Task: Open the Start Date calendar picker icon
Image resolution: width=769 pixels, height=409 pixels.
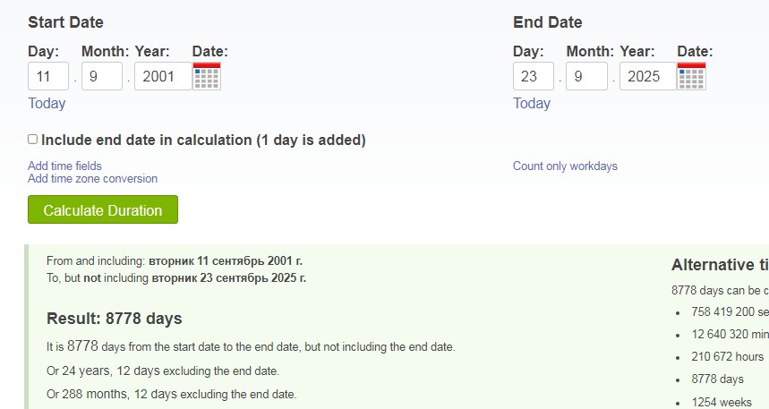Action: tap(207, 76)
